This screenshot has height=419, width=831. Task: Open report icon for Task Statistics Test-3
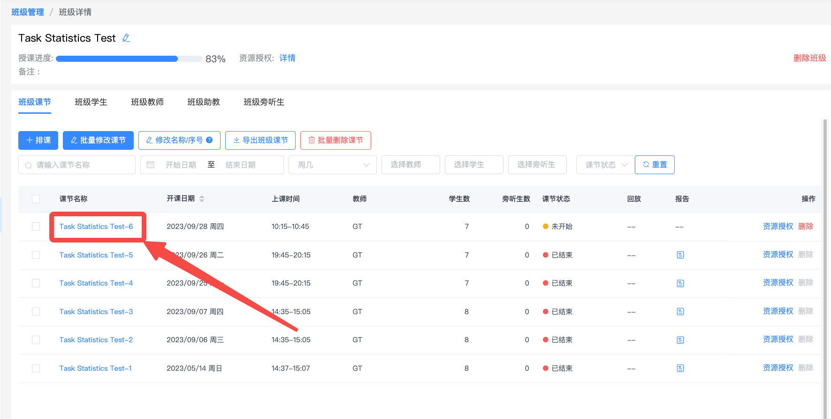[680, 312]
